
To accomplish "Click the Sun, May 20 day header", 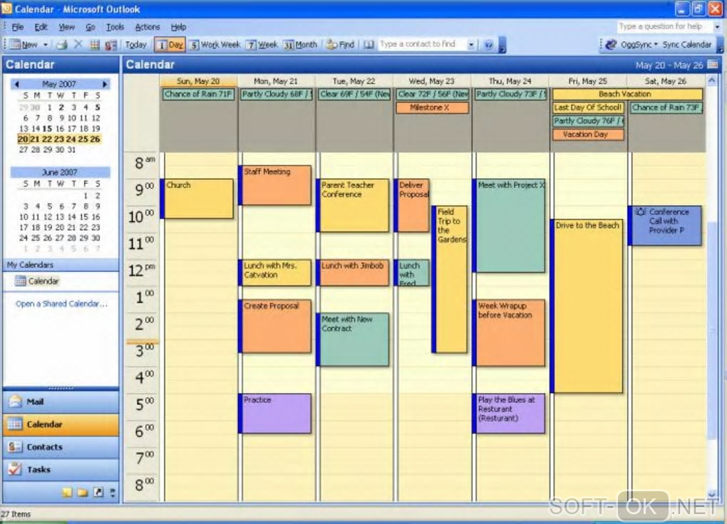I will [198, 81].
